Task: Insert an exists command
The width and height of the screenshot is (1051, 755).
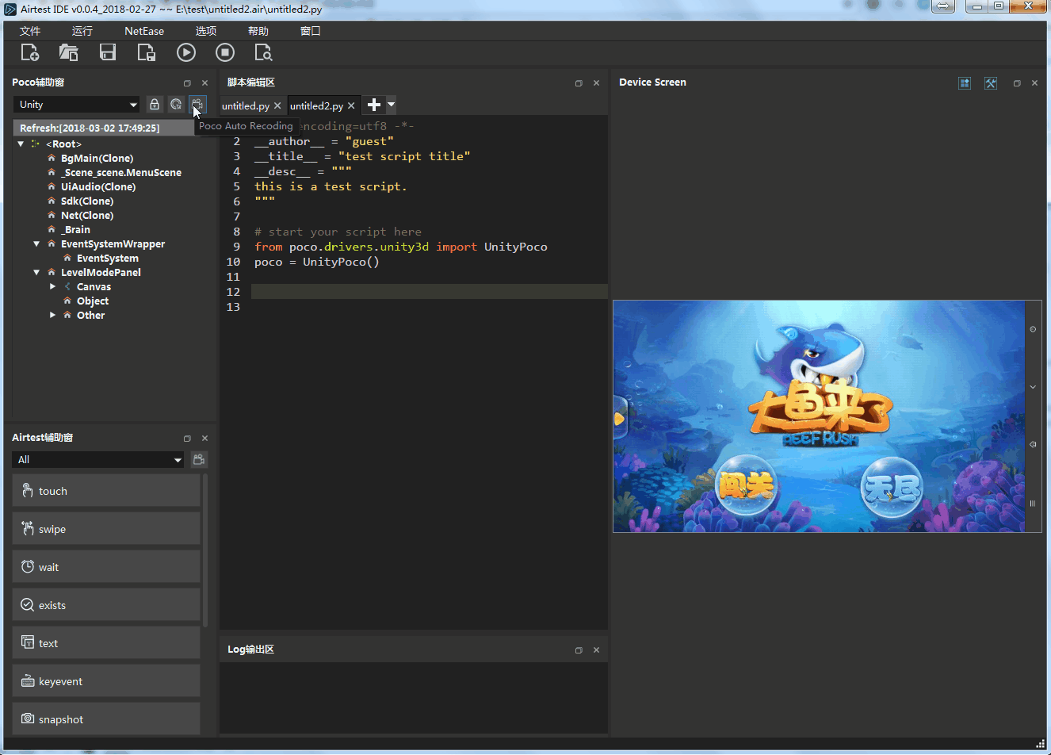Action: click(106, 605)
